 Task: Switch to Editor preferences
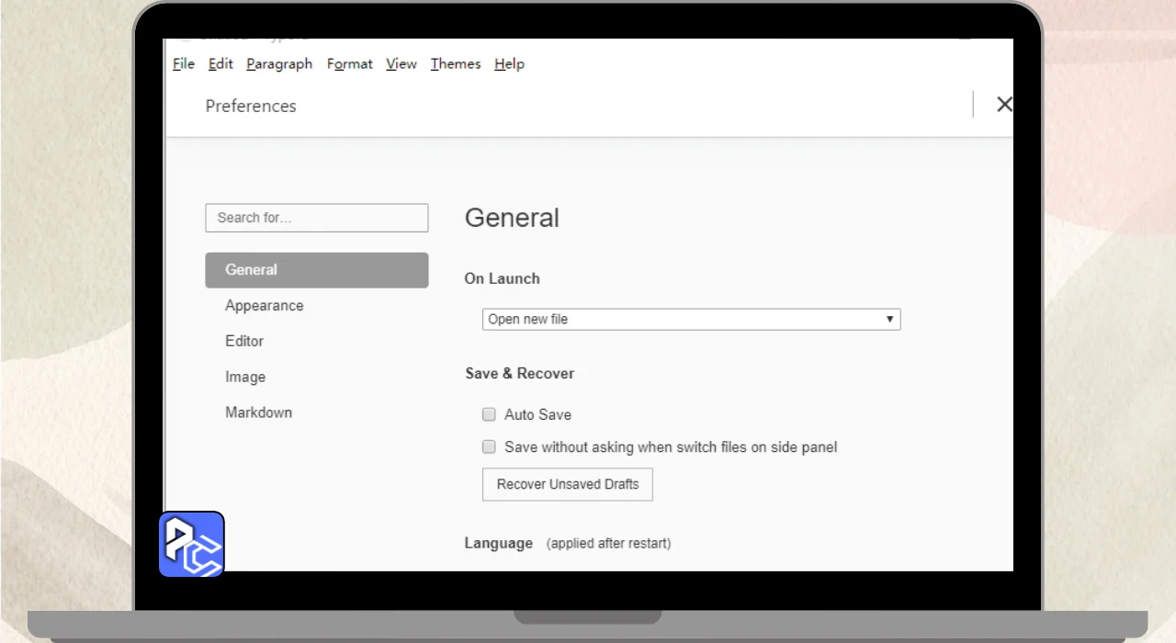pos(244,341)
